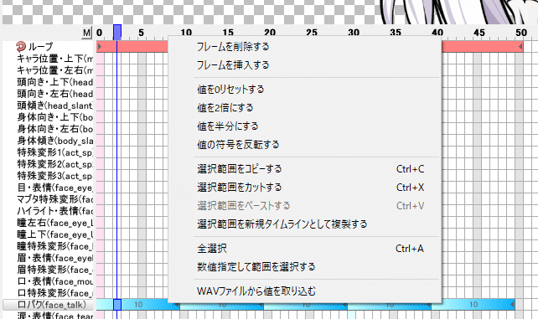This screenshot has height=319, width=538.
Task: Select the ハイライト・表情 parameter row
Action: pyautogui.click(x=55, y=211)
